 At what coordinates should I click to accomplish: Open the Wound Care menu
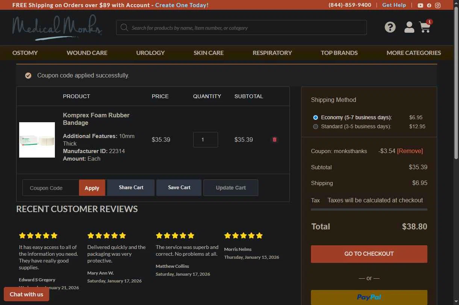(x=87, y=53)
